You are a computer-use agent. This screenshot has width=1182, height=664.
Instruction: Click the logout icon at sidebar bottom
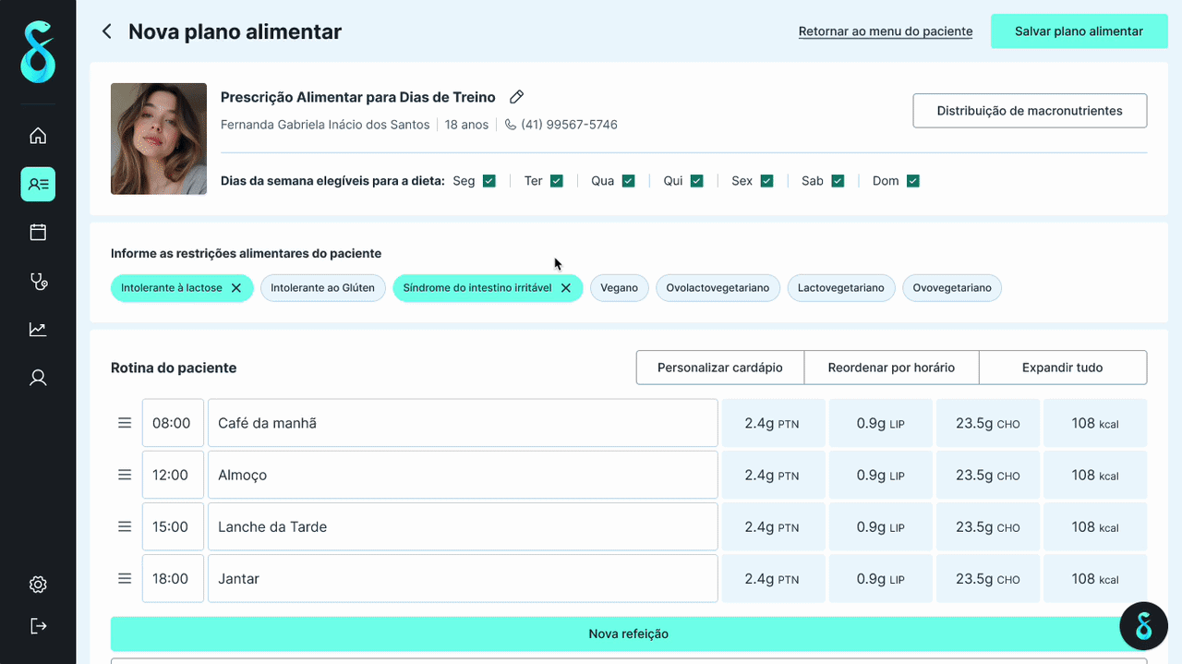38,625
